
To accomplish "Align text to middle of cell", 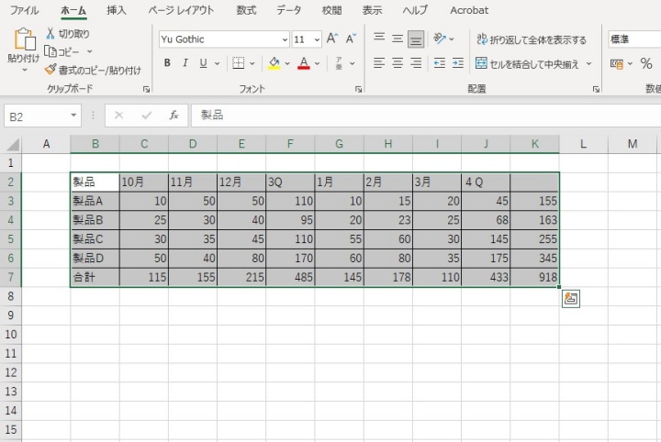I will [398, 39].
